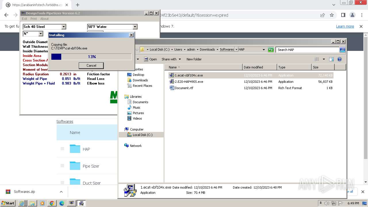Refresh the HAP folder view
Viewport: 368px width, 207px height.
tap(271, 50)
